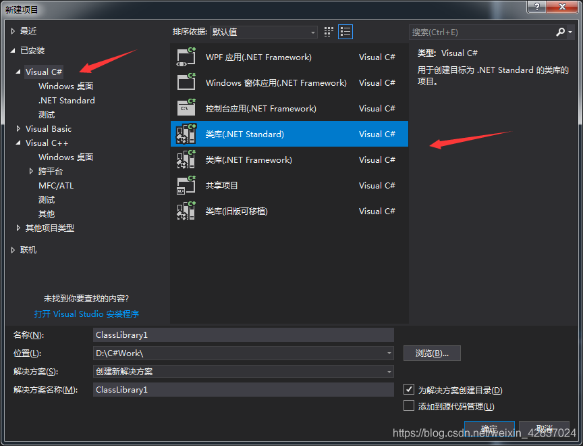This screenshot has height=446, width=583.
Task: Select 类库(.NET Framework) template
Action: (289, 159)
